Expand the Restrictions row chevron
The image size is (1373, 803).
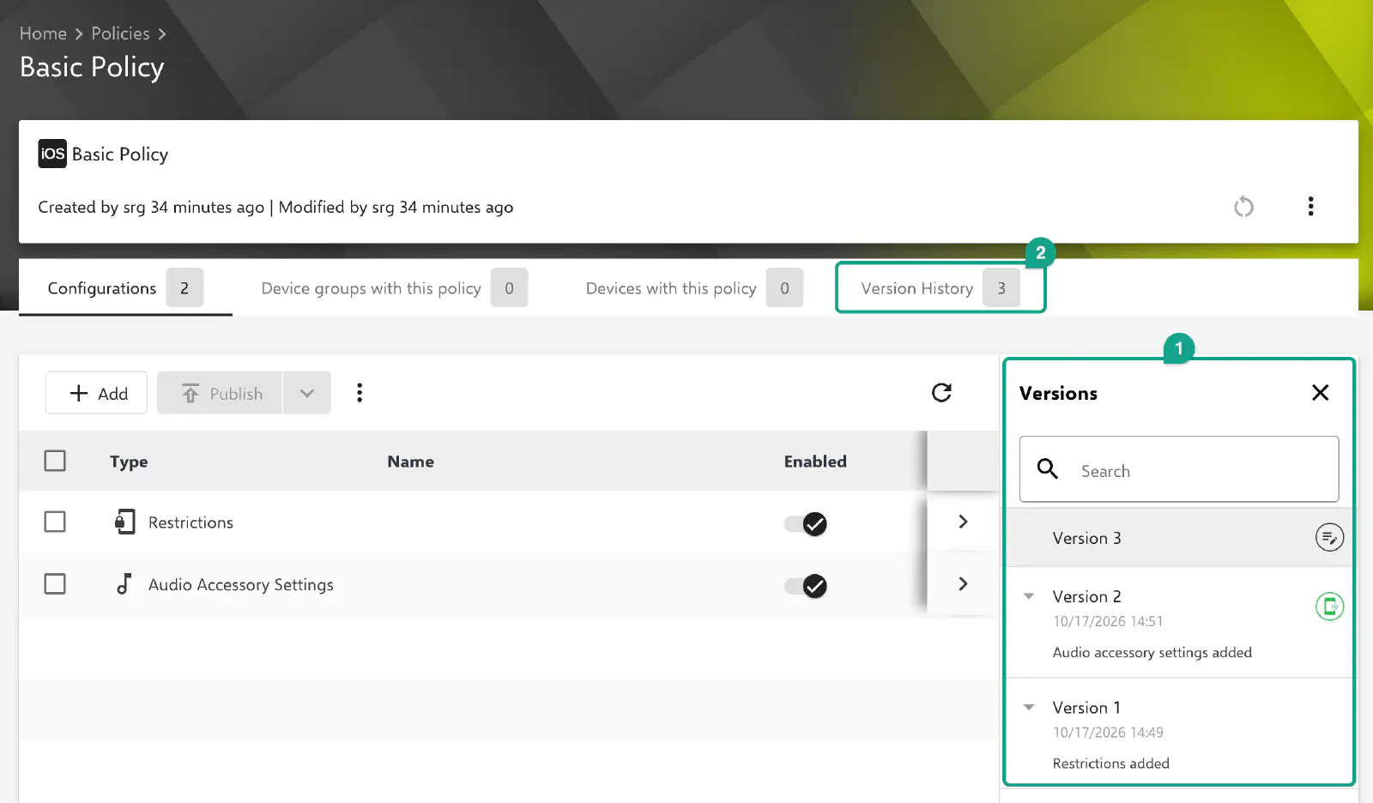(x=963, y=522)
